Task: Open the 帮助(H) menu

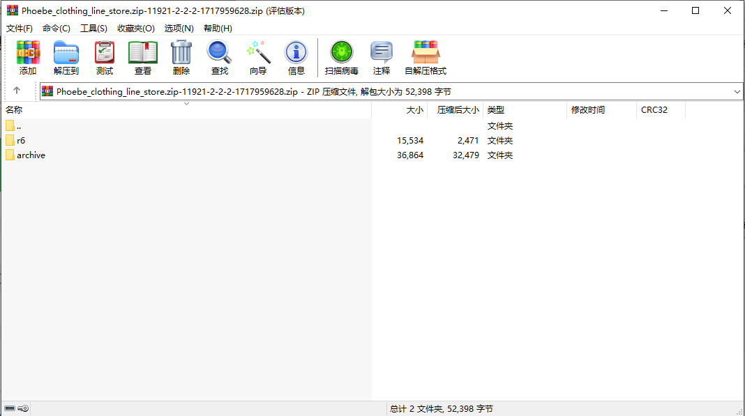Action: point(218,29)
